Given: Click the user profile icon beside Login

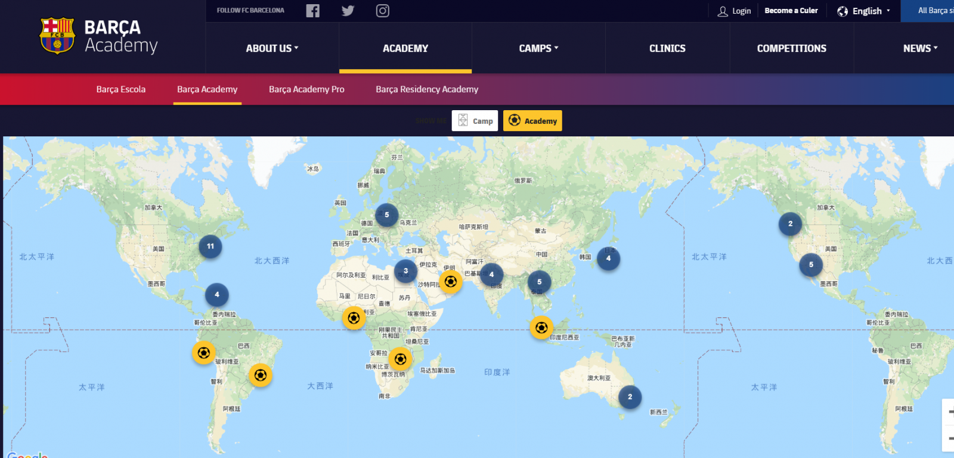Looking at the screenshot, I should [723, 11].
